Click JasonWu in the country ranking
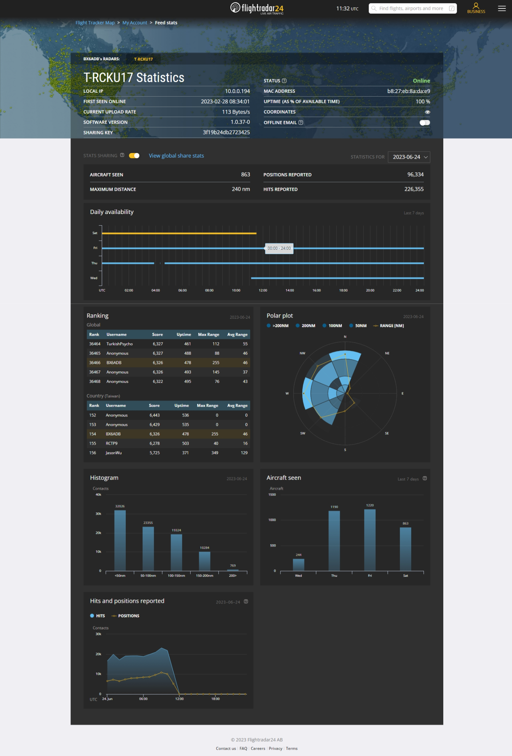The height and width of the screenshot is (756, 512). click(113, 453)
